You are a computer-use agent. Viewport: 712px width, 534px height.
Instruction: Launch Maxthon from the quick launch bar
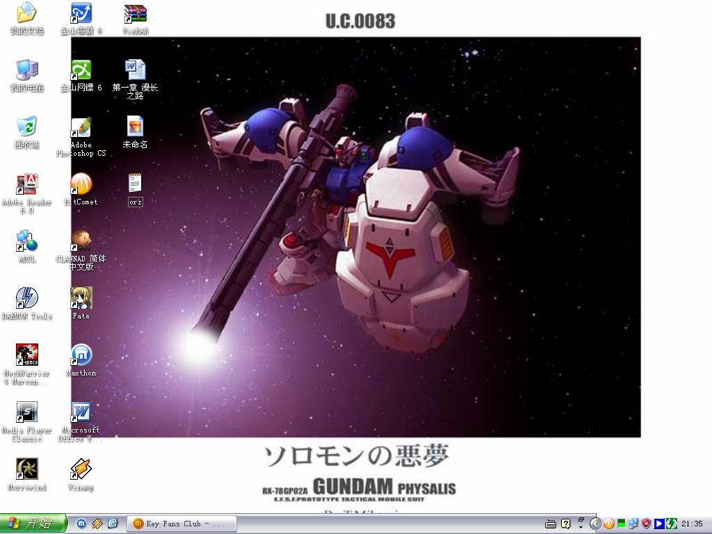(x=81, y=524)
